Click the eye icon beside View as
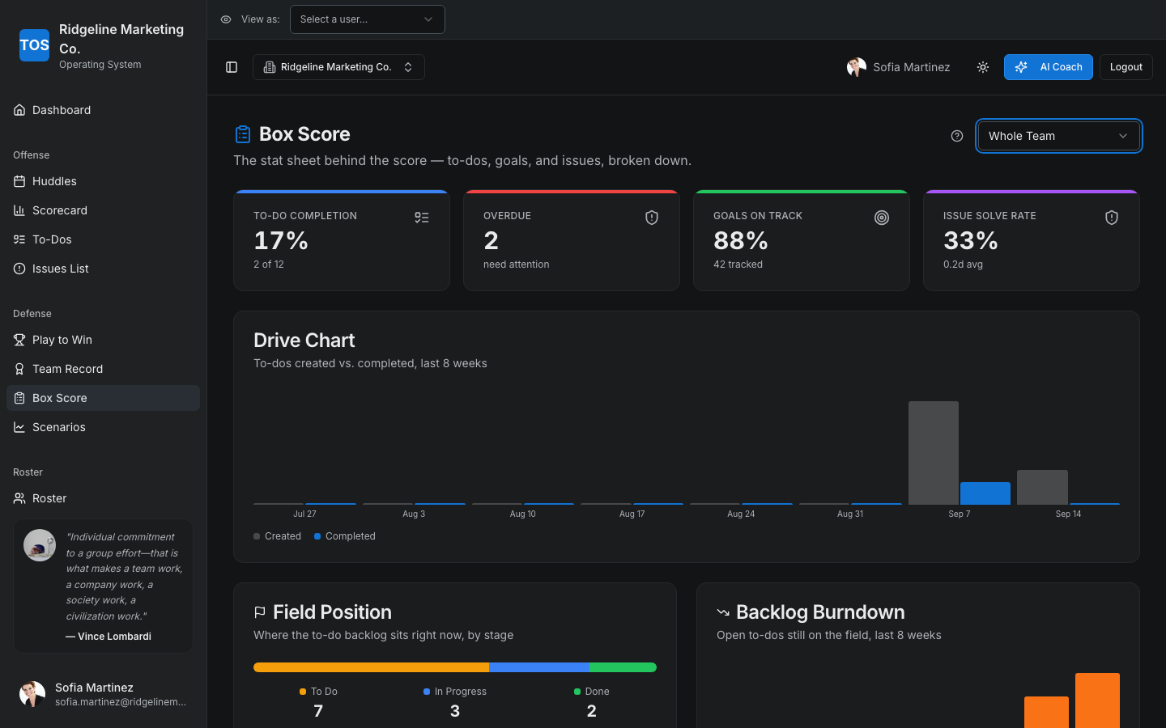This screenshot has height=728, width=1166. click(226, 19)
